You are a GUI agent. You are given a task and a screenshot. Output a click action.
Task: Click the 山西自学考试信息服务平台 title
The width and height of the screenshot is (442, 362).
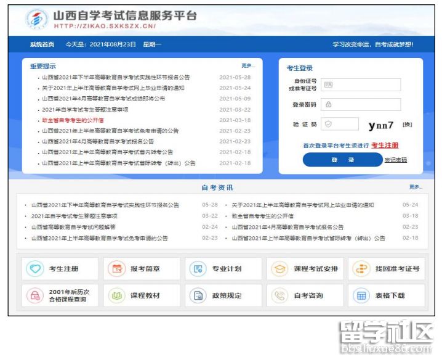(125, 15)
